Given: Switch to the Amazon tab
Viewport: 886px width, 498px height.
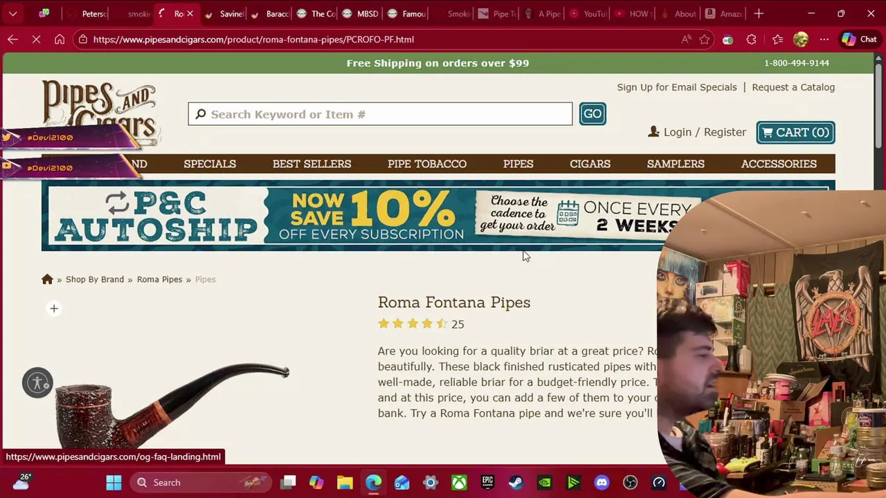Looking at the screenshot, I should (x=724, y=13).
